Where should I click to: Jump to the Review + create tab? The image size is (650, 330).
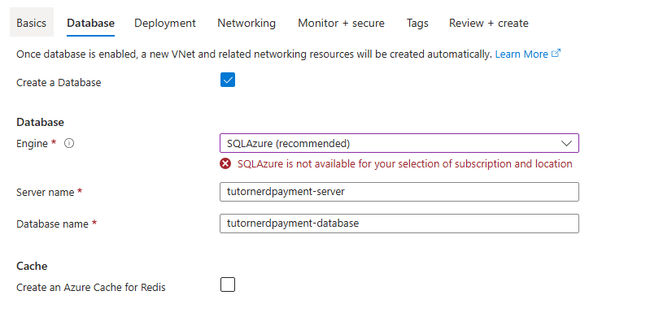coord(488,23)
